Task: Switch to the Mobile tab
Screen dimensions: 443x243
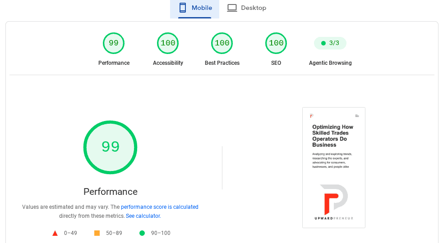Action: coord(195,9)
